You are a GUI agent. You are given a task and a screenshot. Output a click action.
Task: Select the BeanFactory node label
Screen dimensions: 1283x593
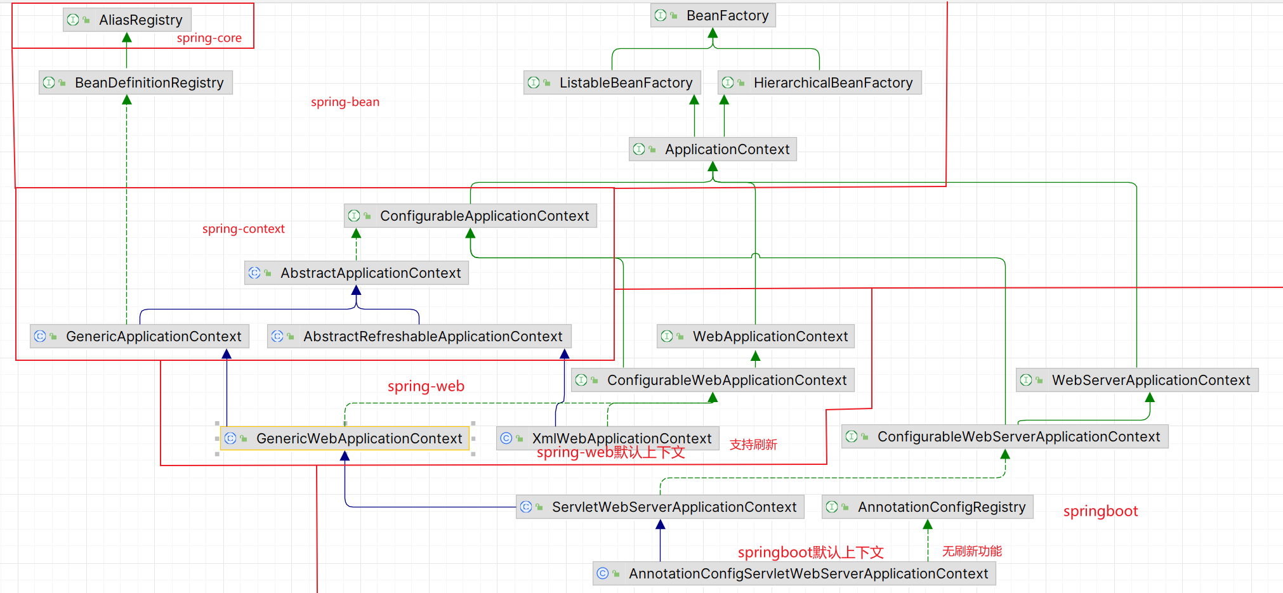727,16
